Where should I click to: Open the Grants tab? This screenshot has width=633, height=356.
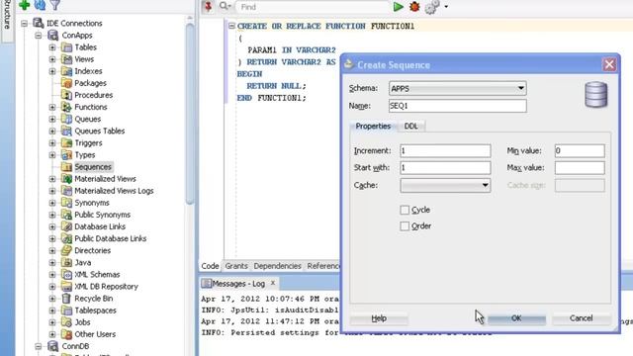point(236,266)
